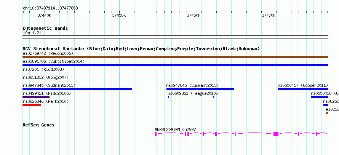Click the DGV Structural Variants track title
This screenshot has width=339, height=155.
(x=141, y=49)
